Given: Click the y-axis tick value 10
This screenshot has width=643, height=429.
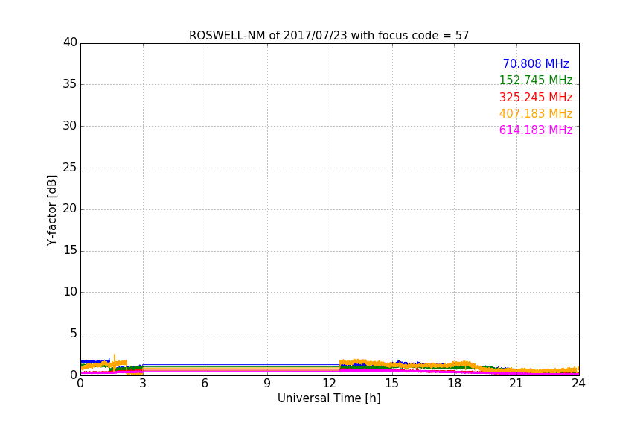Looking at the screenshot, I should [70, 292].
